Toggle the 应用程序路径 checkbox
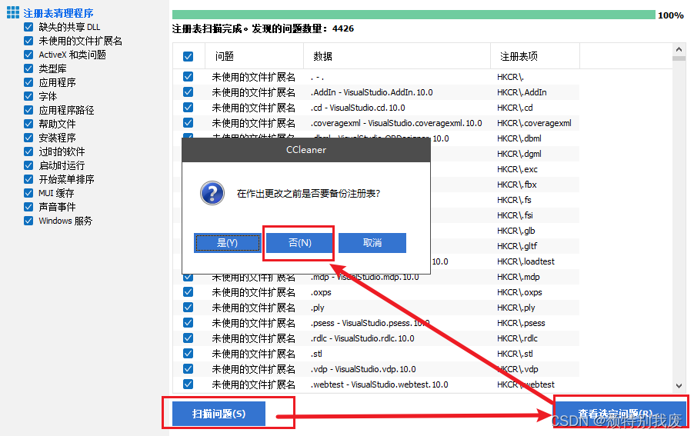The image size is (694, 436). coord(28,110)
